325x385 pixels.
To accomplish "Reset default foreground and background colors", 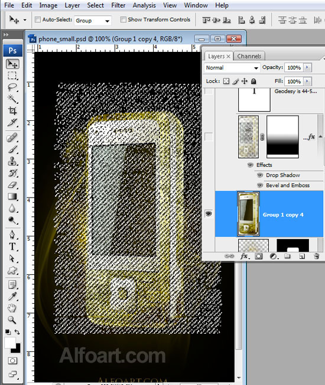I will pos(8,332).
